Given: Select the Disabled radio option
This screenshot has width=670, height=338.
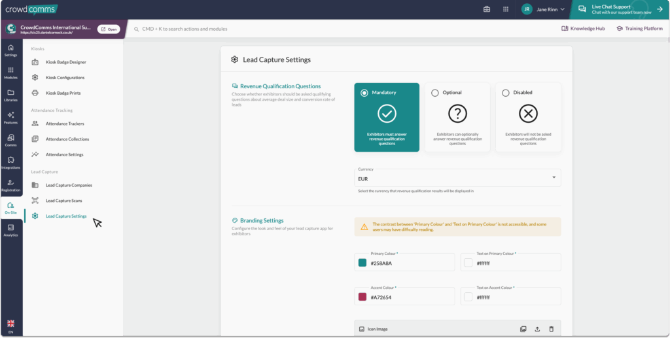Looking at the screenshot, I should pos(506,93).
